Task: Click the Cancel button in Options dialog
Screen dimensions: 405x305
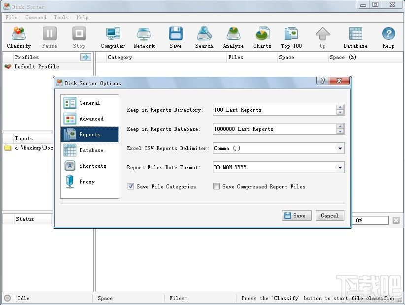Action: coord(330,215)
